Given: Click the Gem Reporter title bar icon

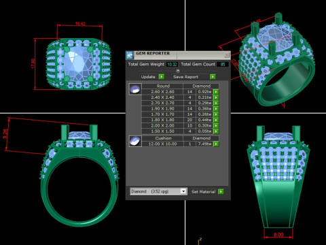Looking at the screenshot, I should pos(130,55).
